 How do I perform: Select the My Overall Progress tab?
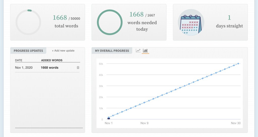point(112,51)
